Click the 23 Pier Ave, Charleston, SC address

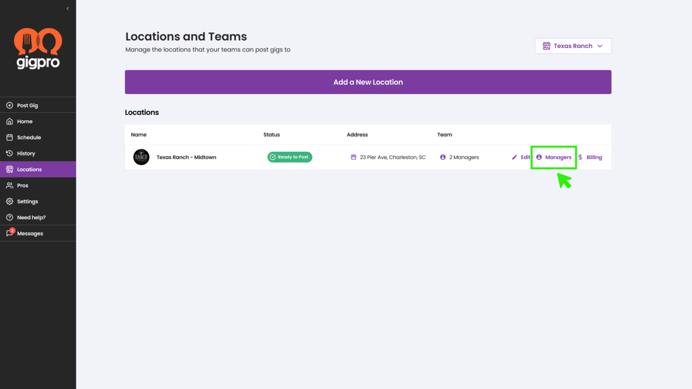[x=393, y=157]
